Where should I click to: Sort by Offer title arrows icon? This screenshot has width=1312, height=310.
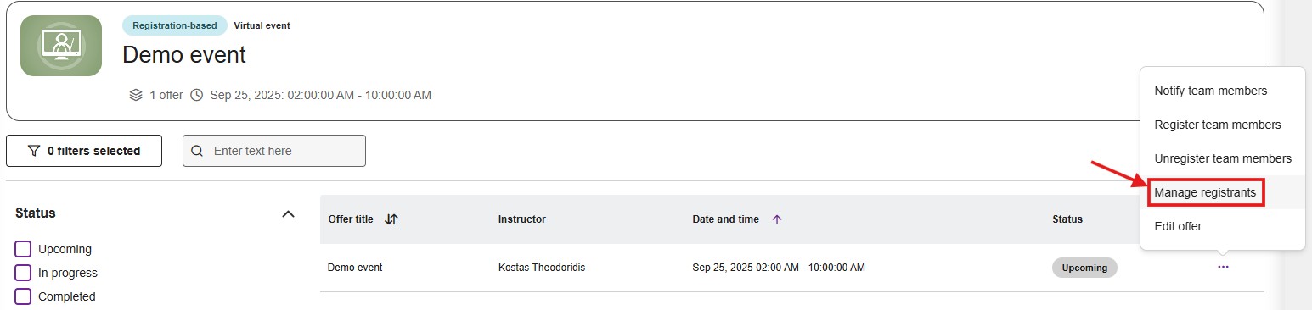(x=391, y=219)
